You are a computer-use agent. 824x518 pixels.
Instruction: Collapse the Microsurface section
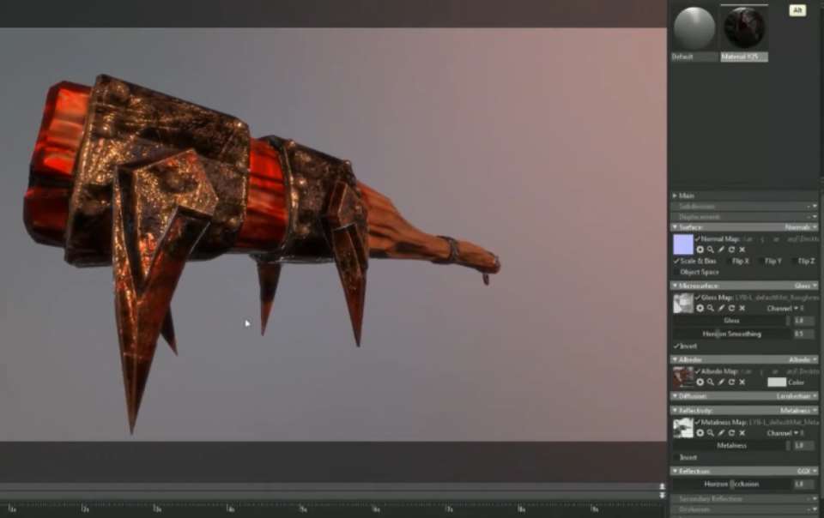[675, 286]
